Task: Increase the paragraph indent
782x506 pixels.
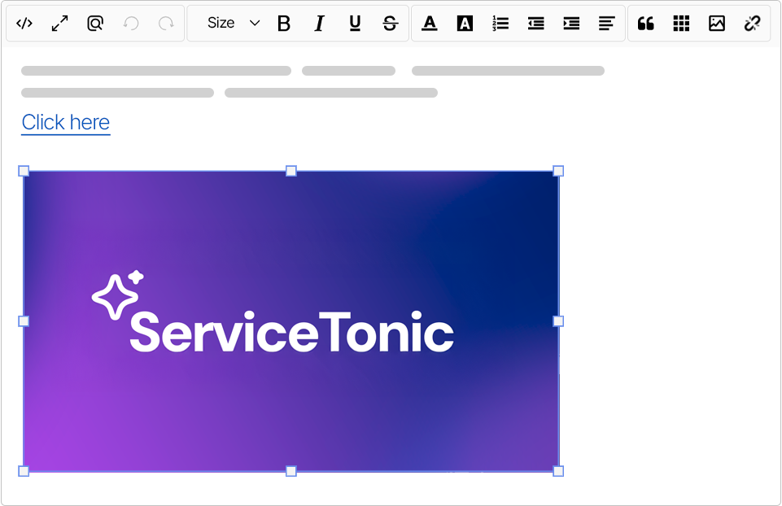Action: [x=571, y=24]
